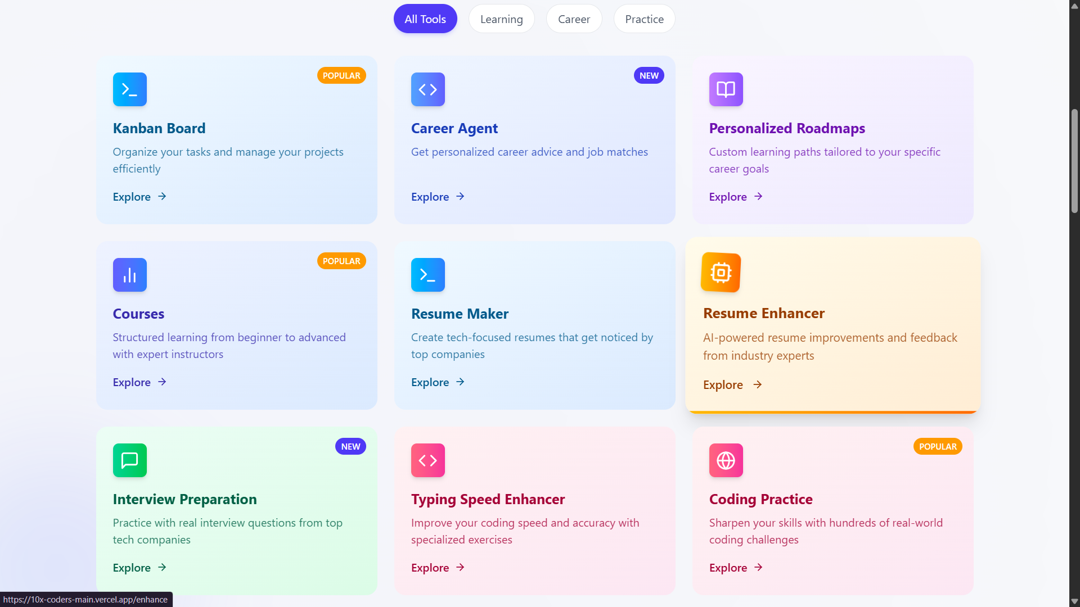Viewport: 1080px width, 607px height.
Task: Click the NEW badge on Career Agent
Action: [649, 75]
